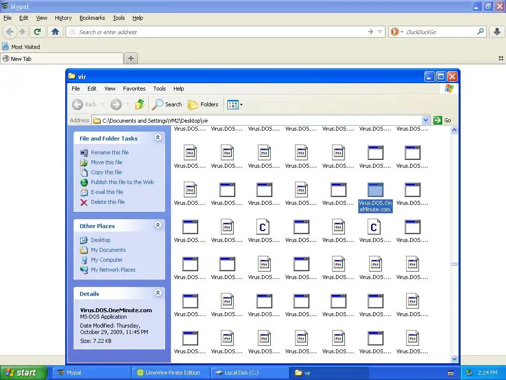Click the Mypal browser Forward arrow
Viewport: 506px width, 380px height.
pos(22,32)
